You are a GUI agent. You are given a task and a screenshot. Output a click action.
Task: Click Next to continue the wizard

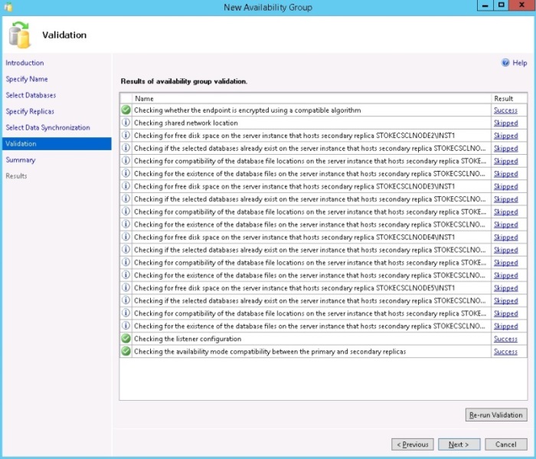coord(459,444)
